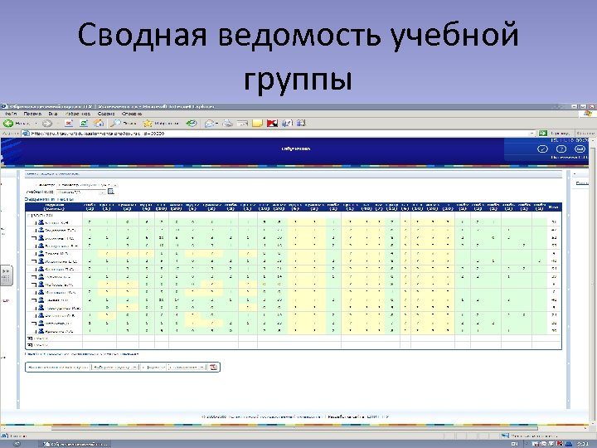Collapse the top group row in table

[x=28, y=215]
